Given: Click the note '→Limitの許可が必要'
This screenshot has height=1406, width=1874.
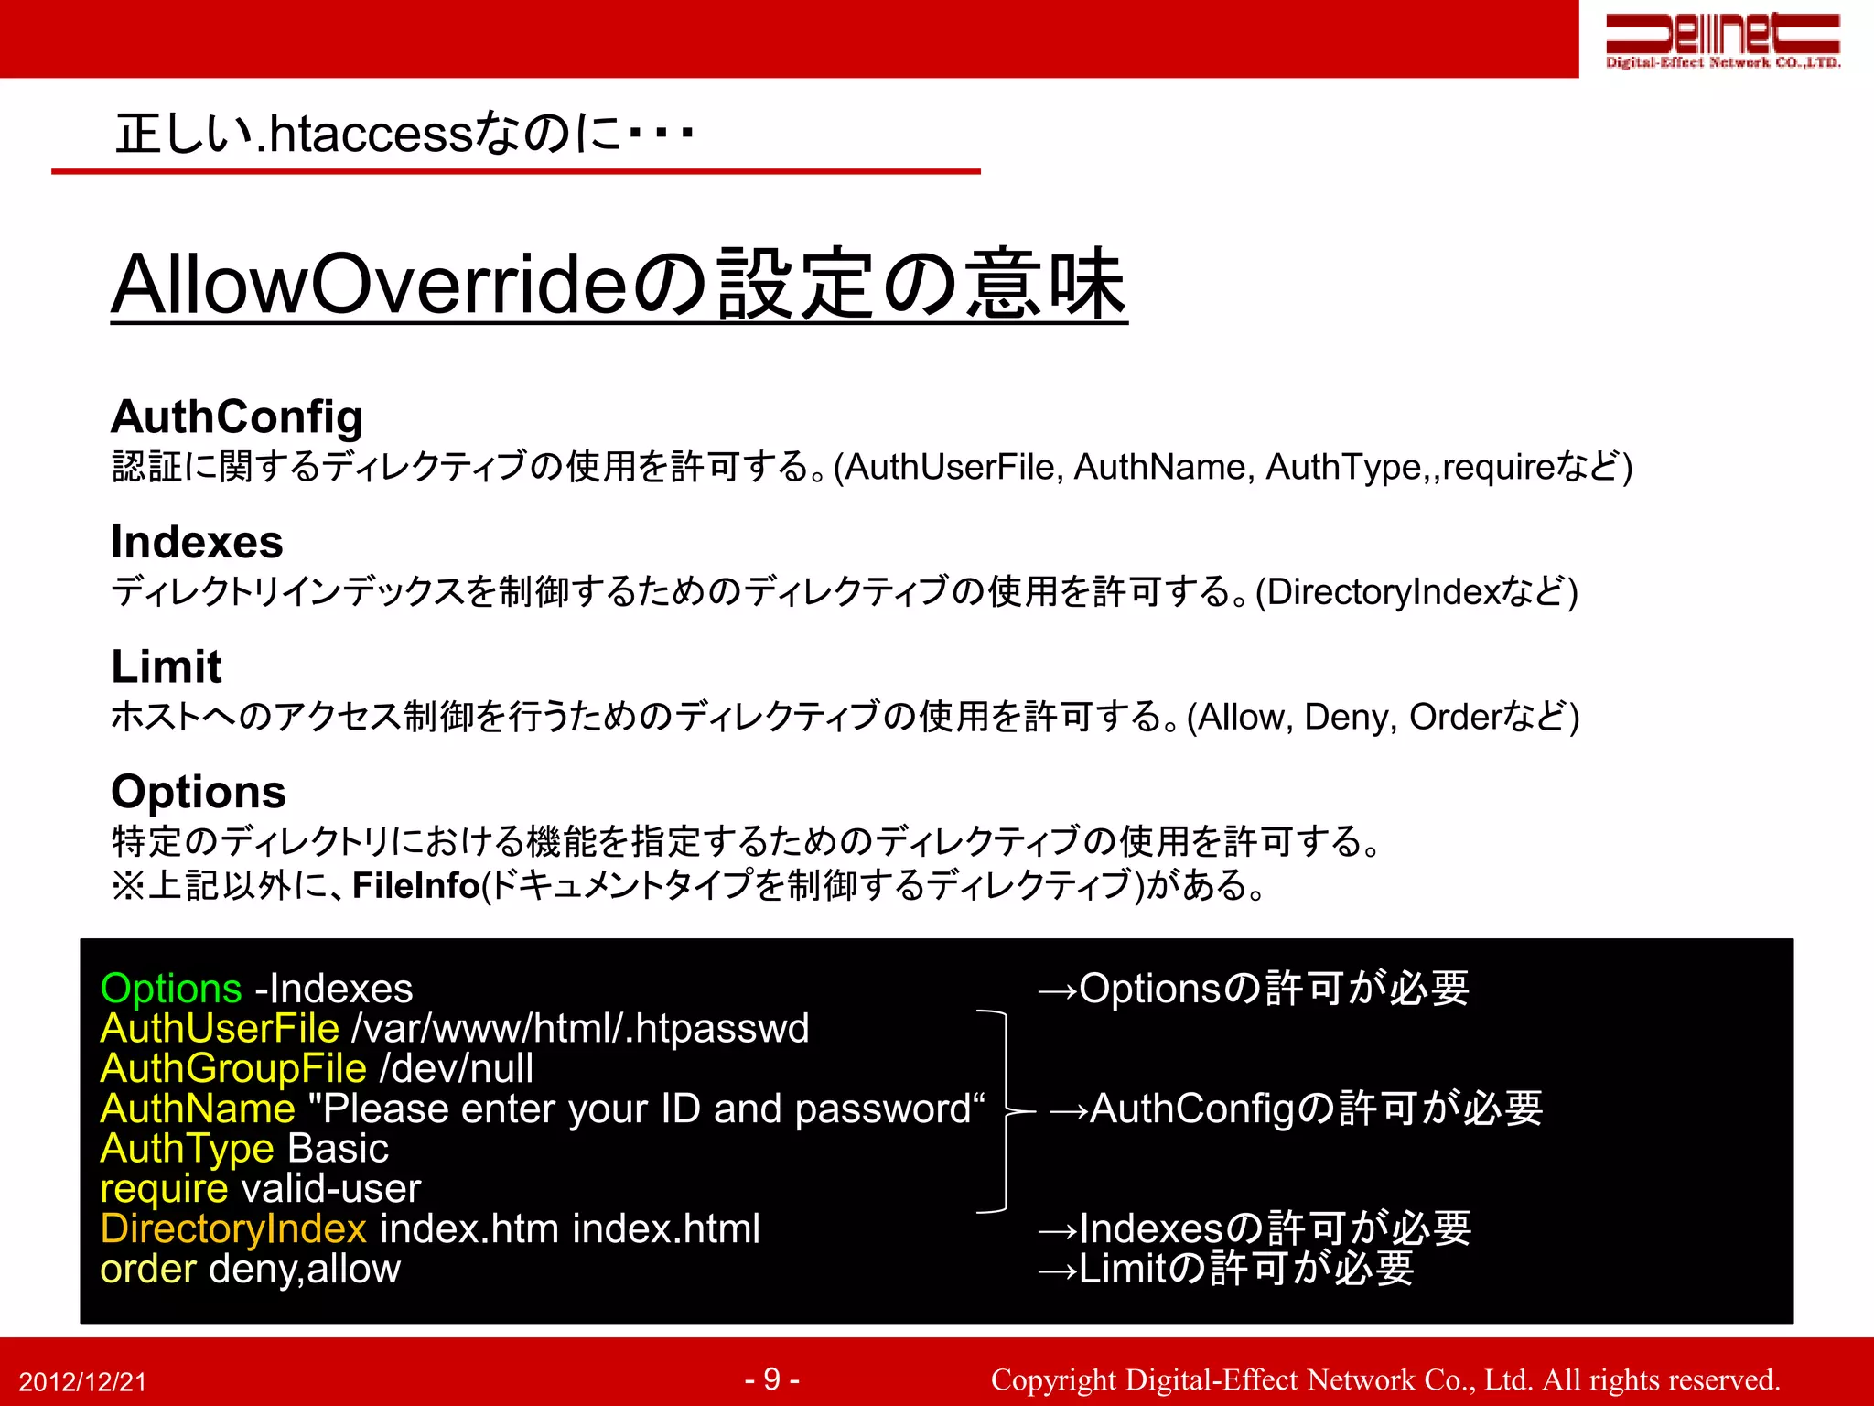Looking at the screenshot, I should pos(1226,1269).
